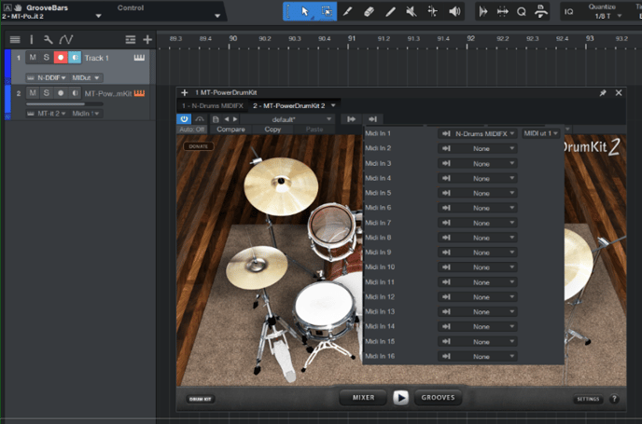This screenshot has height=424, width=642.
Task: Toggle Autoscroll in the toolbar
Action: pos(483,11)
